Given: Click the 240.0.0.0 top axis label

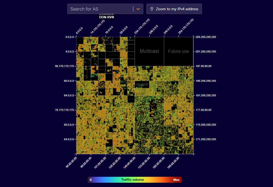Looking at the screenshot, I should pyautogui.click(x=167, y=29).
